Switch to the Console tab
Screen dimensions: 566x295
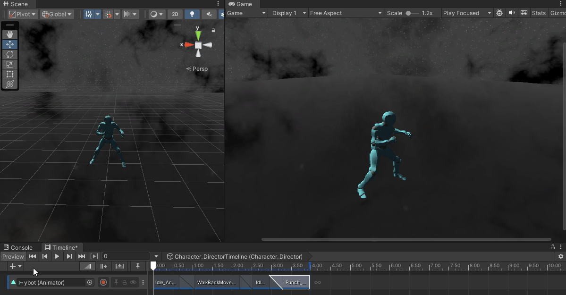pos(19,247)
